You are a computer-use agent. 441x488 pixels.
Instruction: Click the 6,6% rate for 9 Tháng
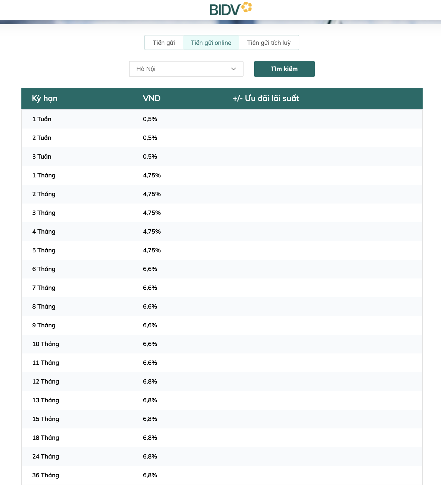tap(150, 325)
